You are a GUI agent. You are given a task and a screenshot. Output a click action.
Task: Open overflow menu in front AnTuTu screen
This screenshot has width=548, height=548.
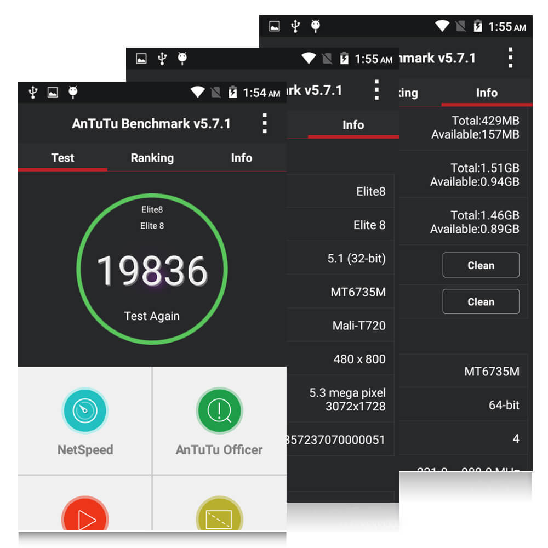(x=265, y=123)
